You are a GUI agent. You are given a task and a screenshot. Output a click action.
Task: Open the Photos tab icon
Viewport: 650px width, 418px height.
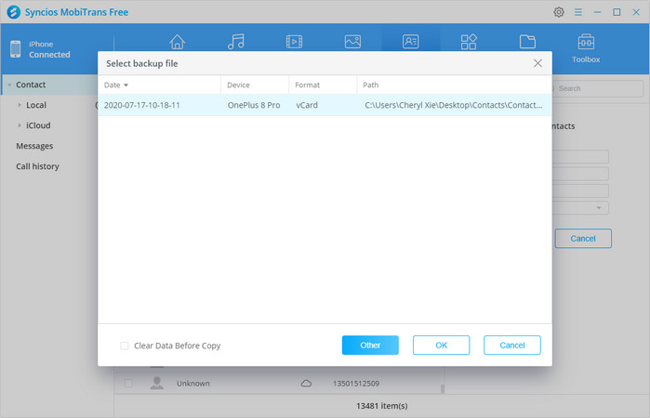click(352, 42)
